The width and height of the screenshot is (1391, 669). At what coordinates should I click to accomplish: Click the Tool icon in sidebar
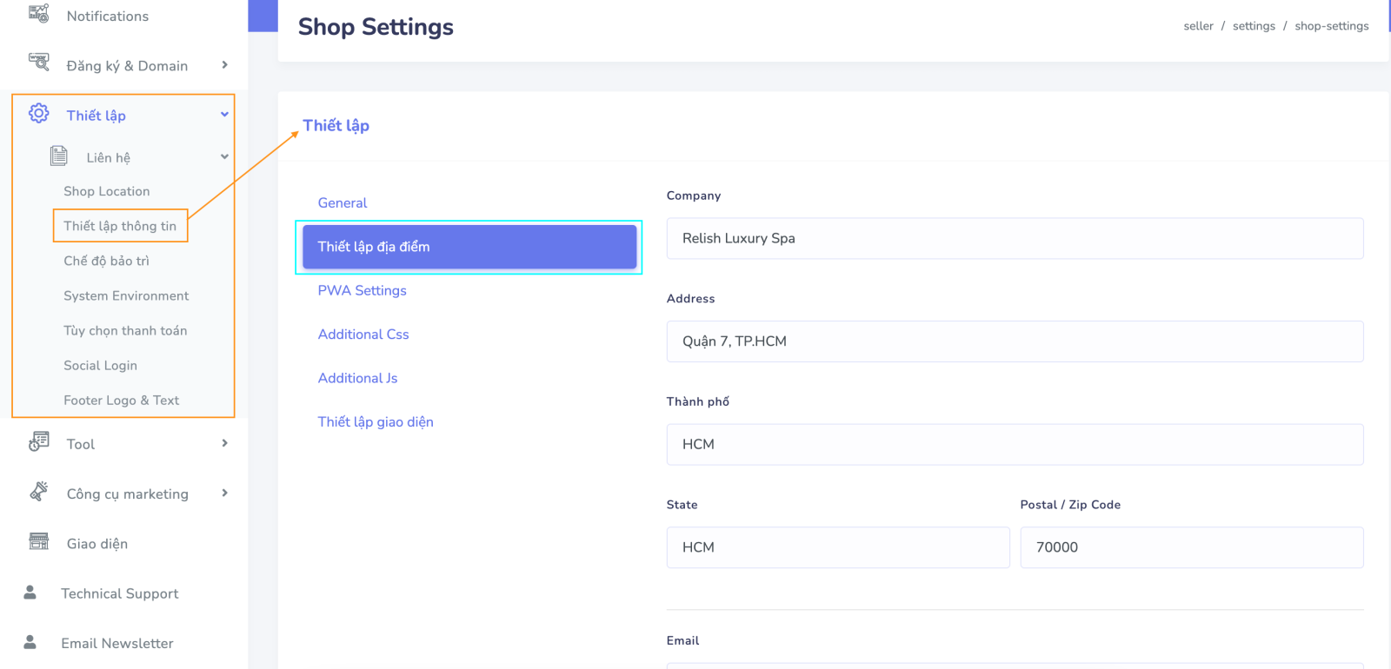39,442
